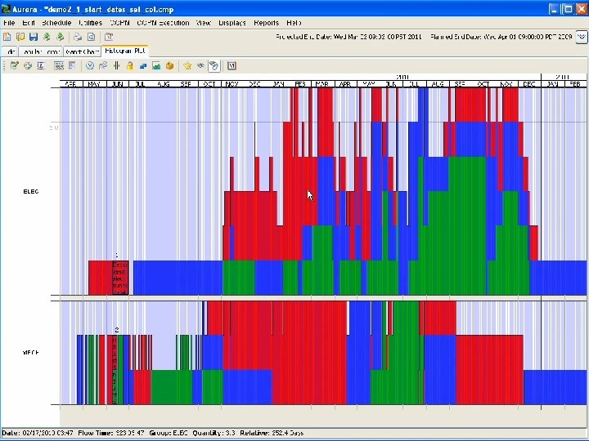Open the Reports menu

pyautogui.click(x=267, y=23)
